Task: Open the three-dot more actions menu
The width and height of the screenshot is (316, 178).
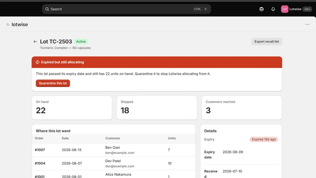Action: point(307,25)
